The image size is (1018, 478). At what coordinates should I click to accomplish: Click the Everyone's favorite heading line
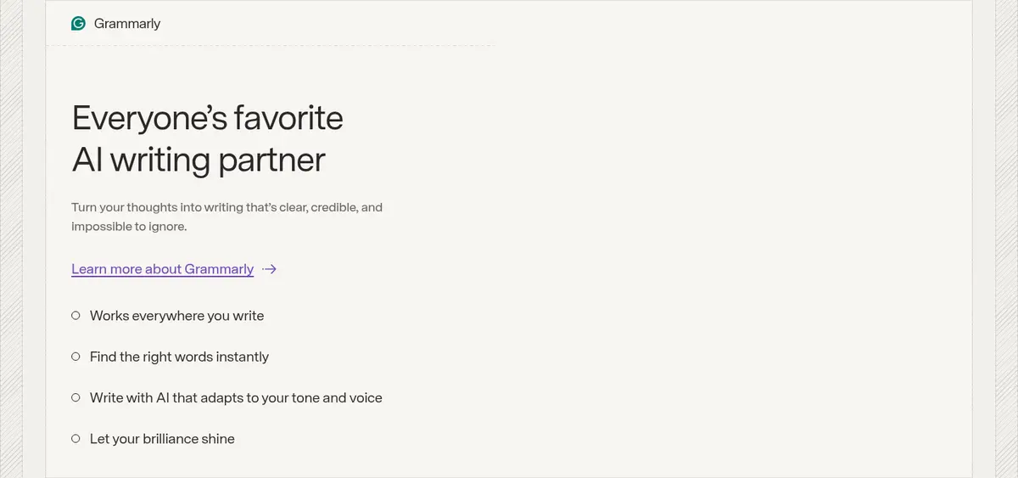pyautogui.click(x=208, y=118)
